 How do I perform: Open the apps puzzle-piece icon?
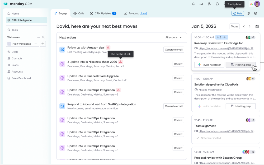(x=217, y=4)
